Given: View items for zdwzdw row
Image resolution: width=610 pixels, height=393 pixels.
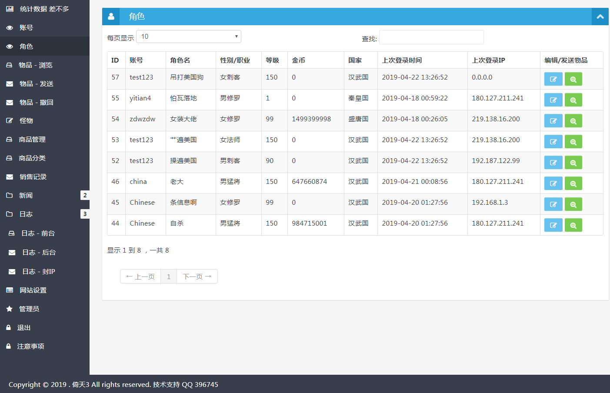Looking at the screenshot, I should pos(573,121).
